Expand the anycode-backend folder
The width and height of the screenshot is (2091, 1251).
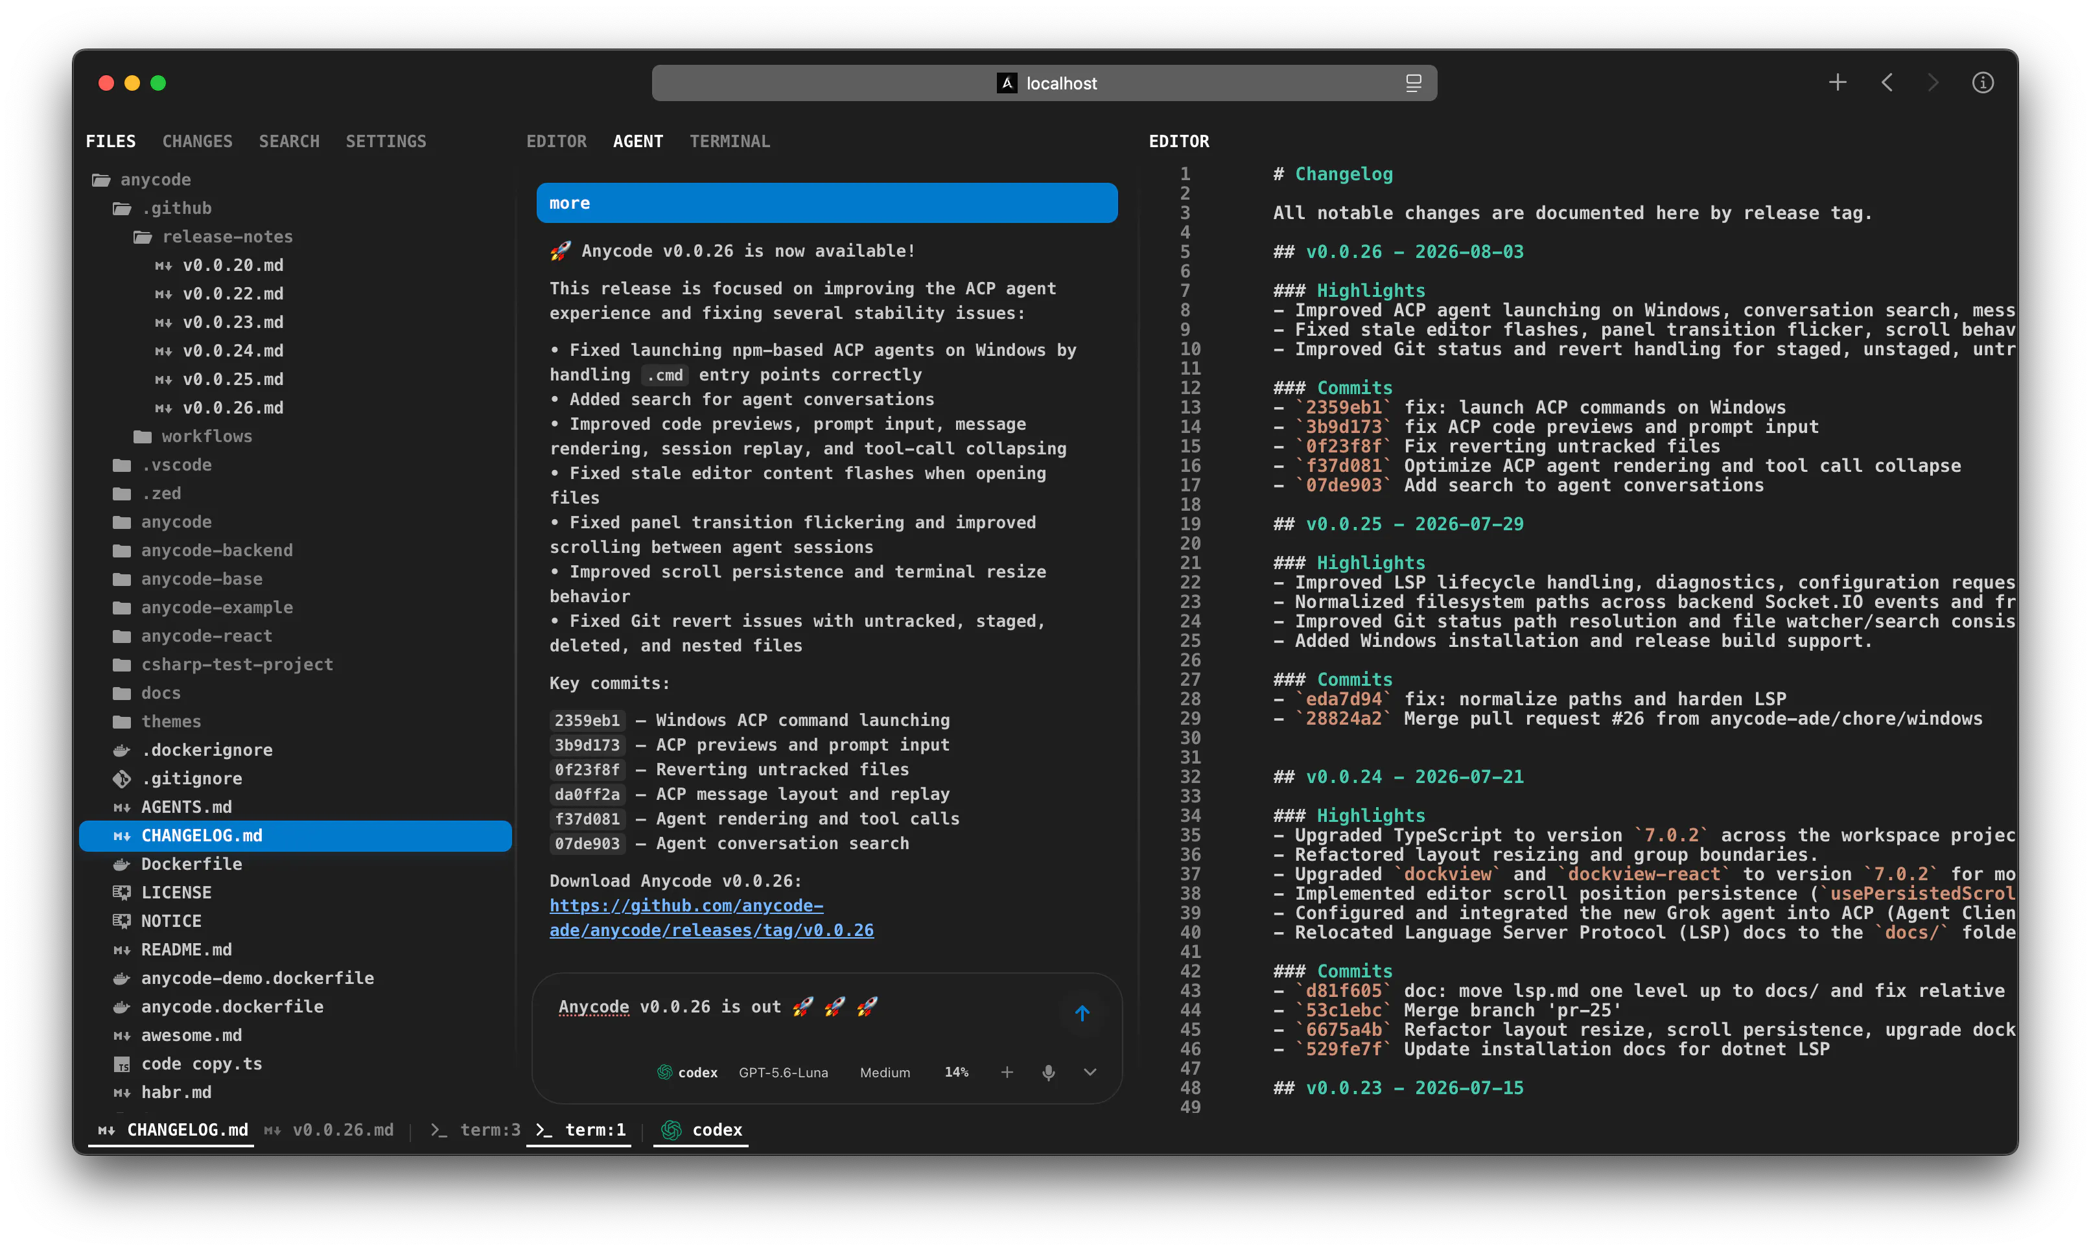203,550
